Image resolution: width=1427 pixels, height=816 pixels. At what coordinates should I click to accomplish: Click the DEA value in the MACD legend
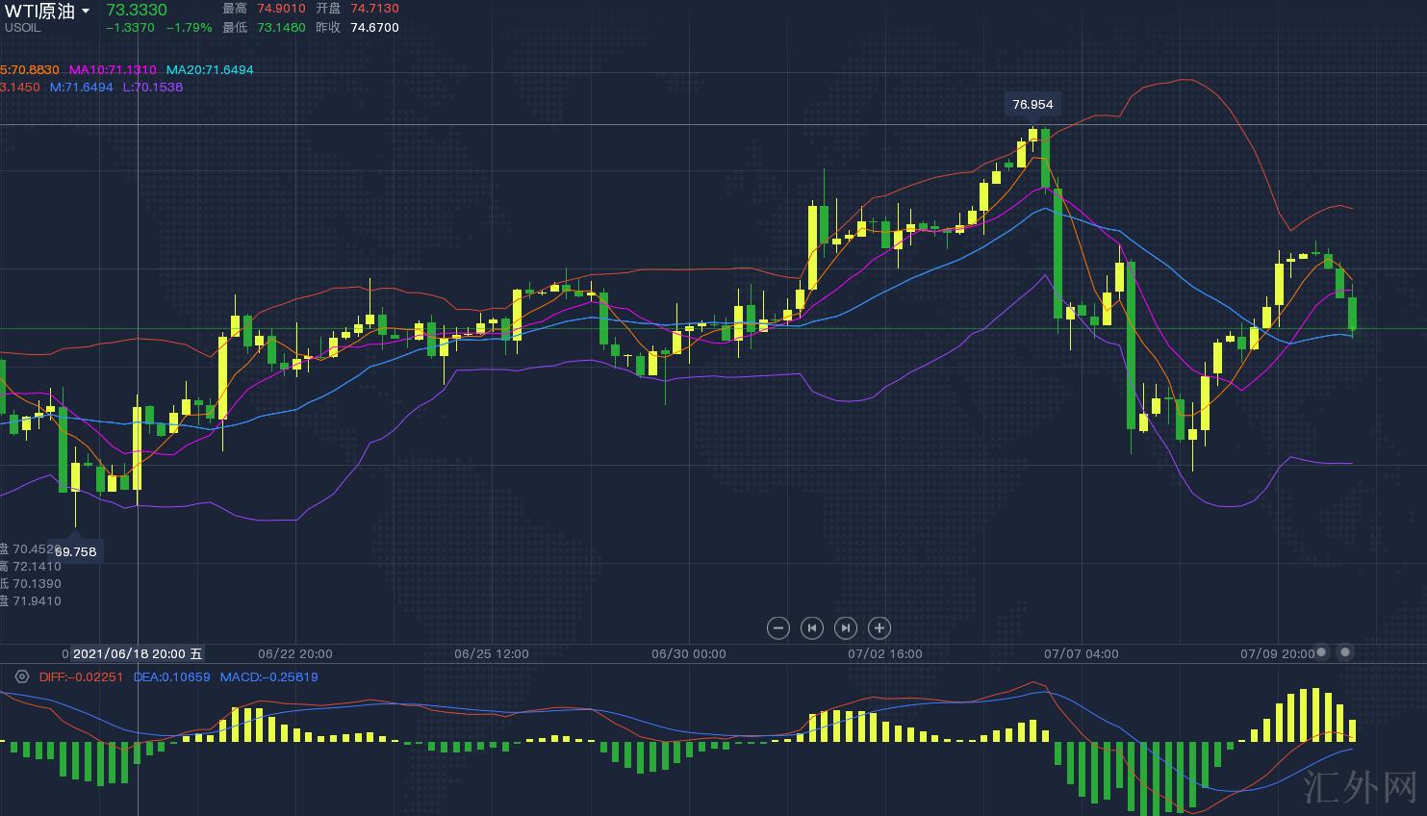point(171,677)
